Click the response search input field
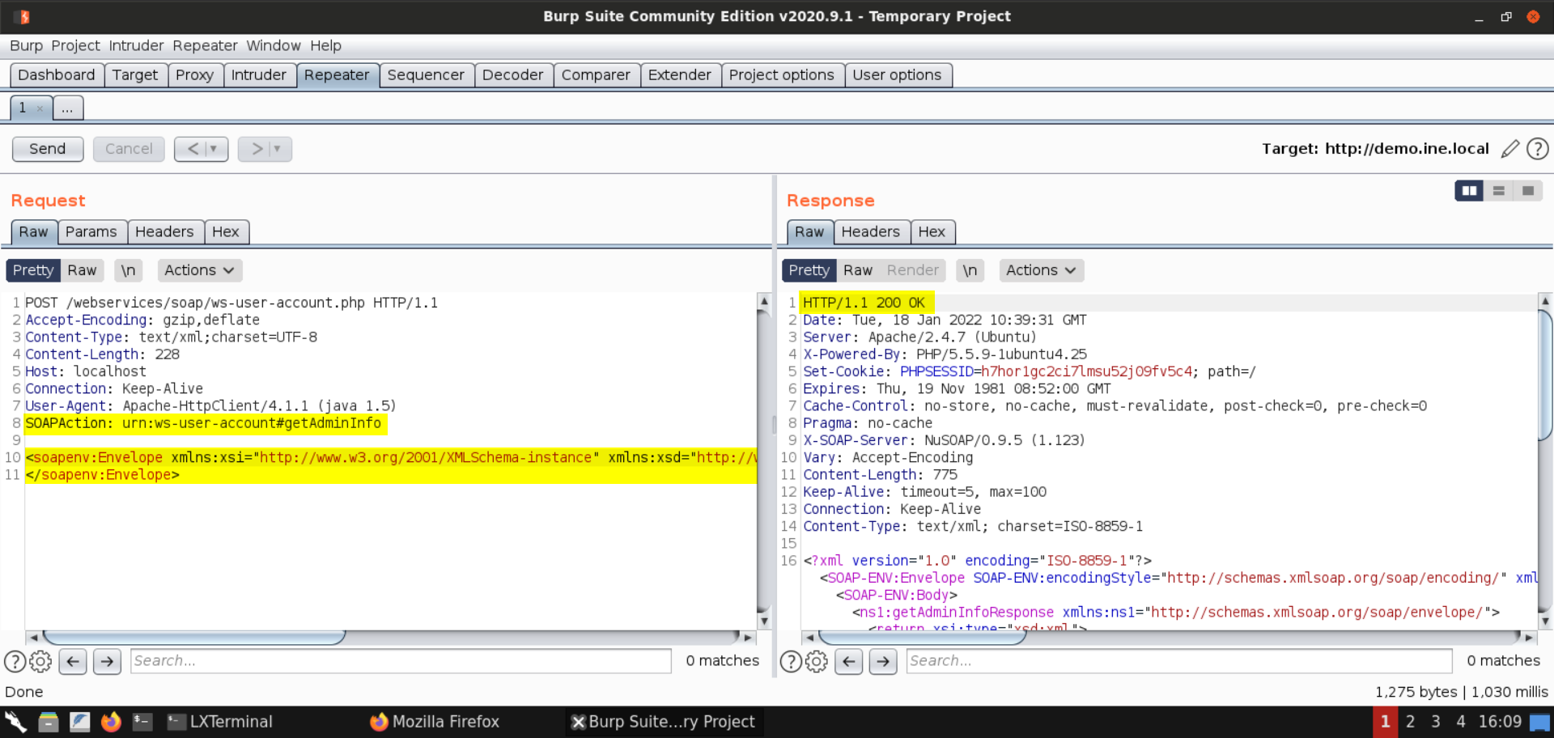The width and height of the screenshot is (1554, 738). click(x=1178, y=661)
